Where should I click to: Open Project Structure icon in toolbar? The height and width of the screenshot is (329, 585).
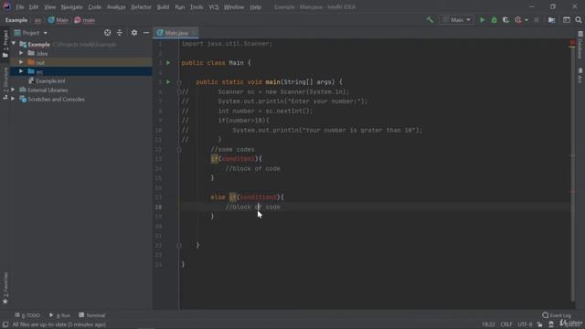[552, 20]
